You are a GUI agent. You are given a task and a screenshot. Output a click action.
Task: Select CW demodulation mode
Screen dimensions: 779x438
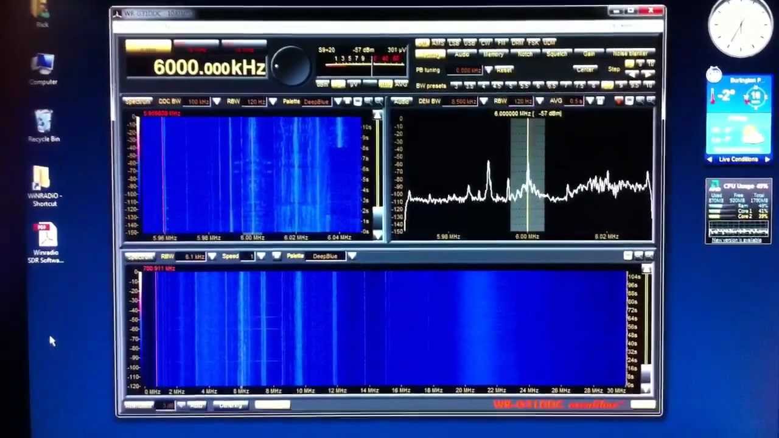[x=486, y=43]
